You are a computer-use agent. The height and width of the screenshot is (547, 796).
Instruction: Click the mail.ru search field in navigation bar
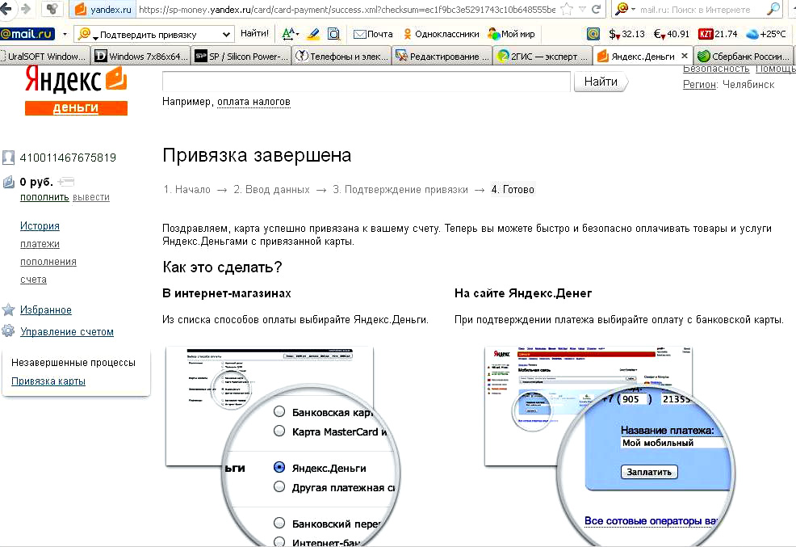coord(695,9)
